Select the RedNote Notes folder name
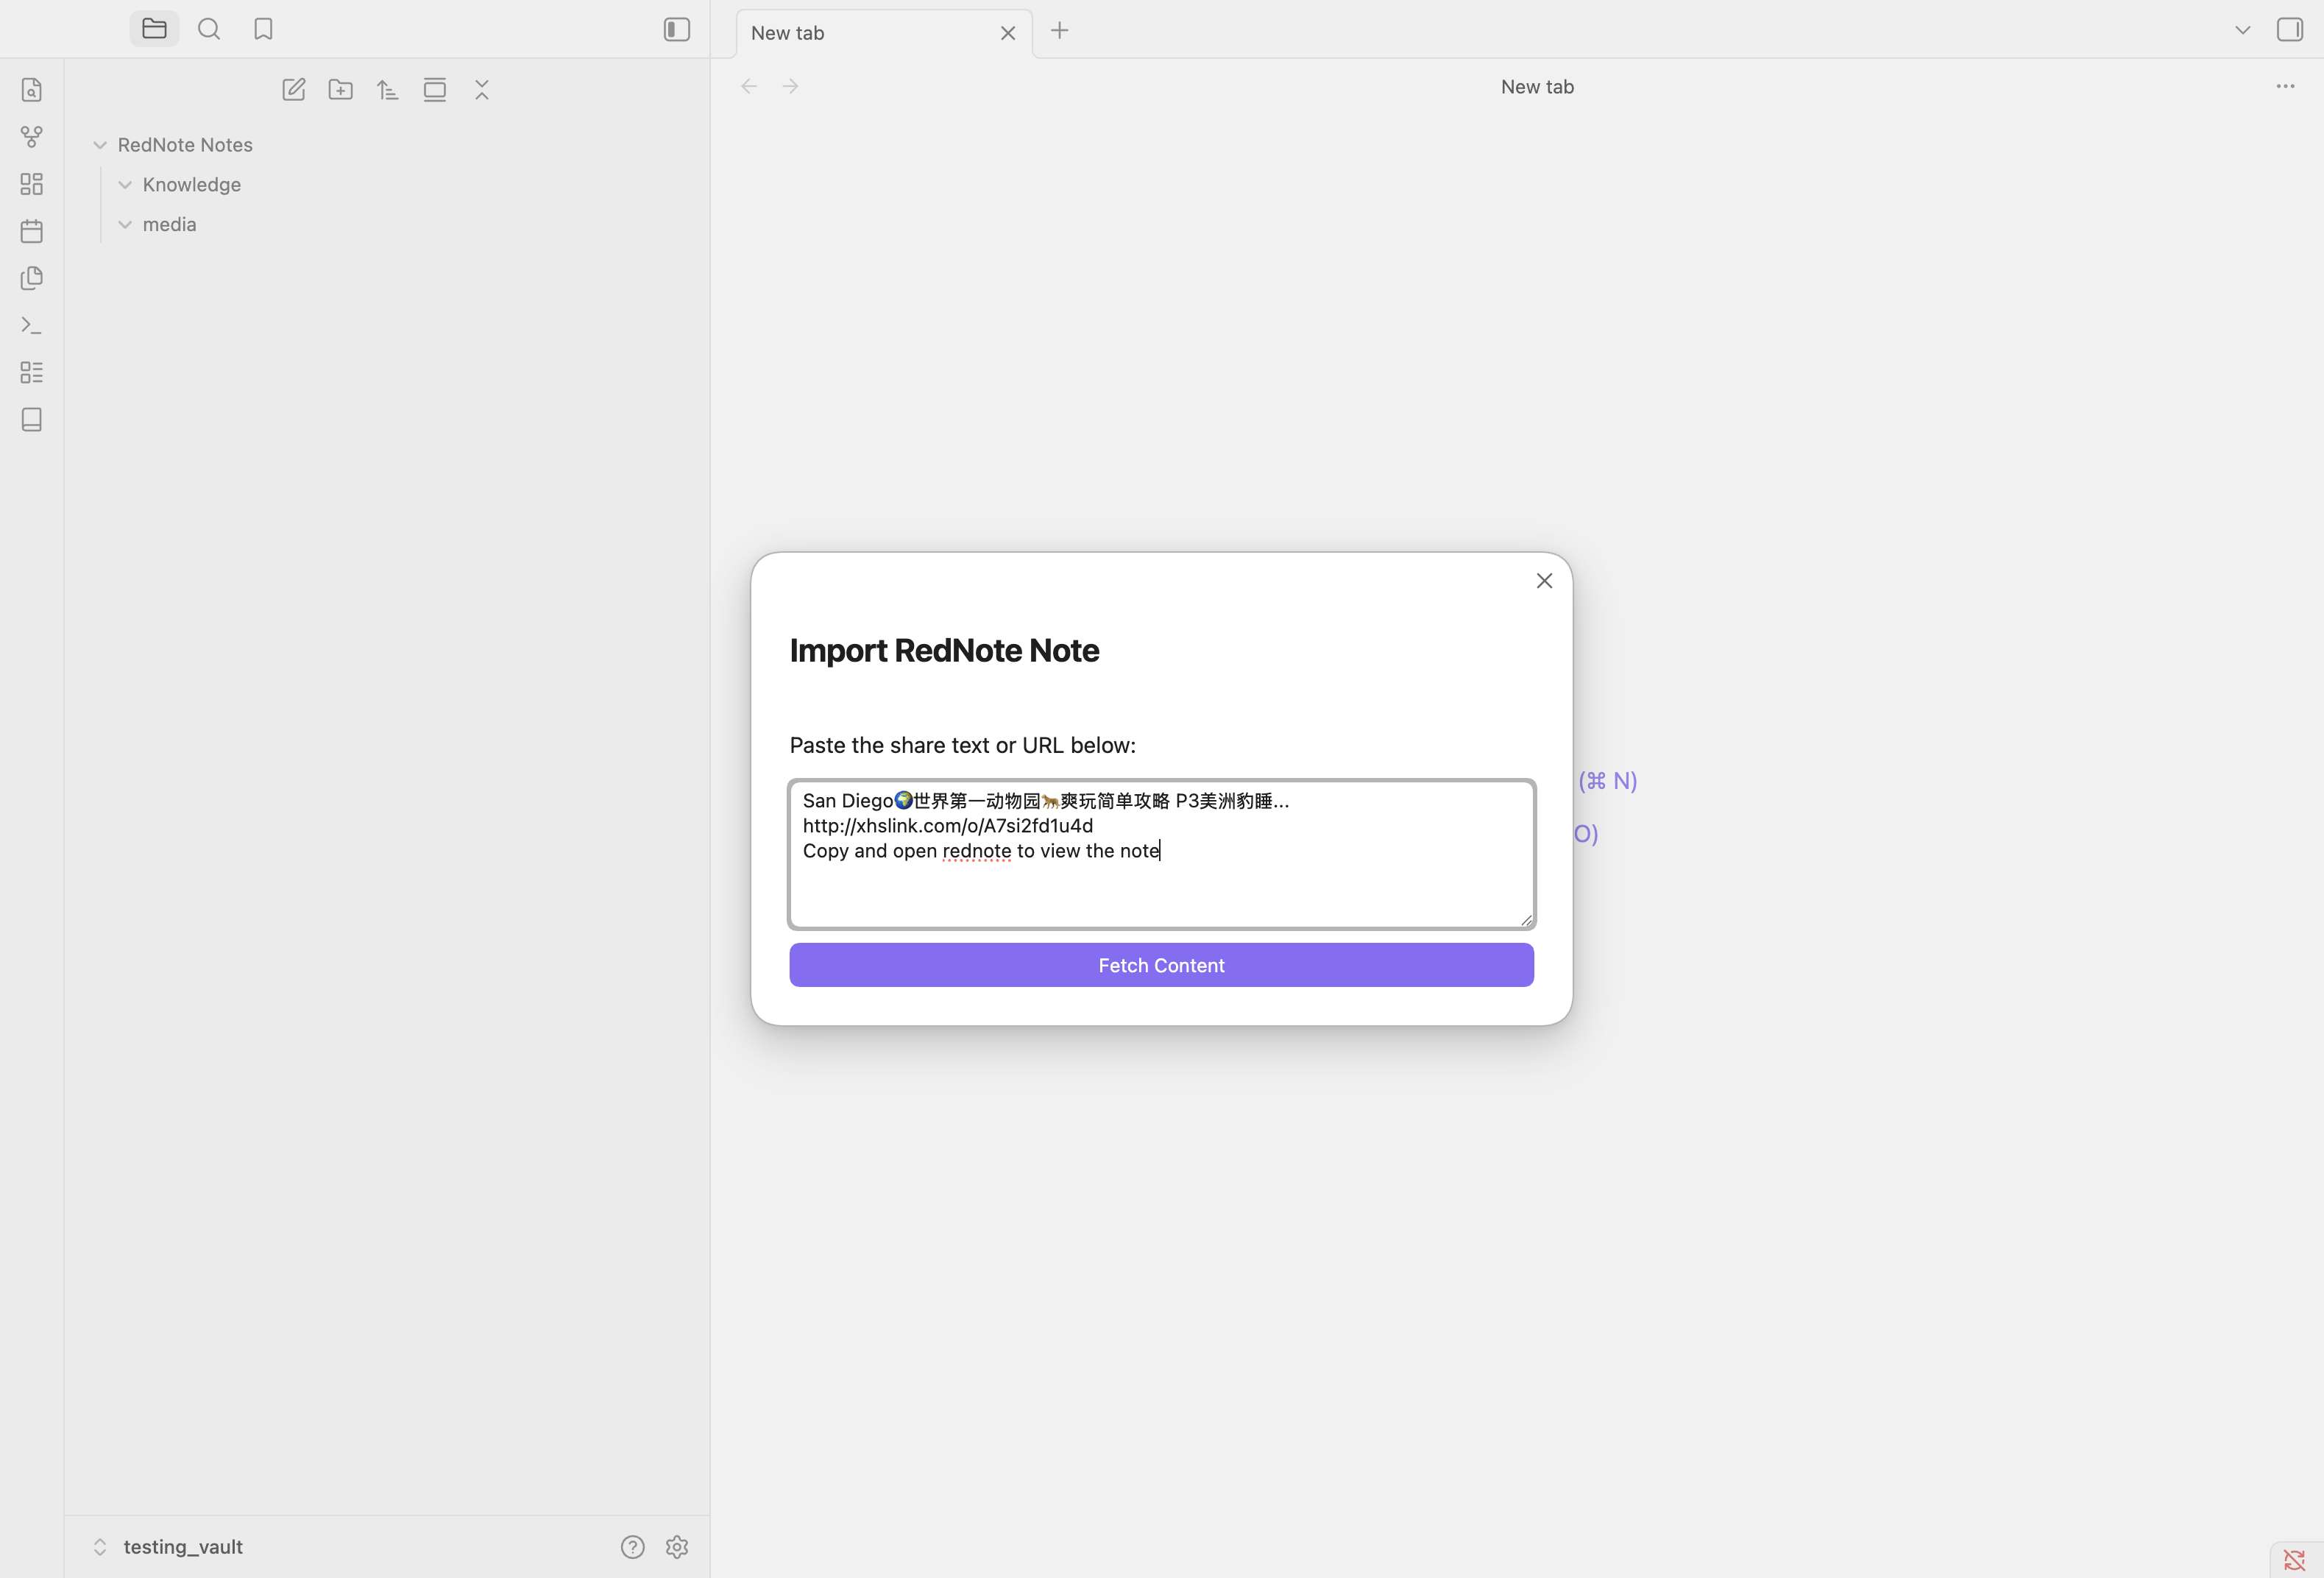The height and width of the screenshot is (1578, 2324). (185, 145)
